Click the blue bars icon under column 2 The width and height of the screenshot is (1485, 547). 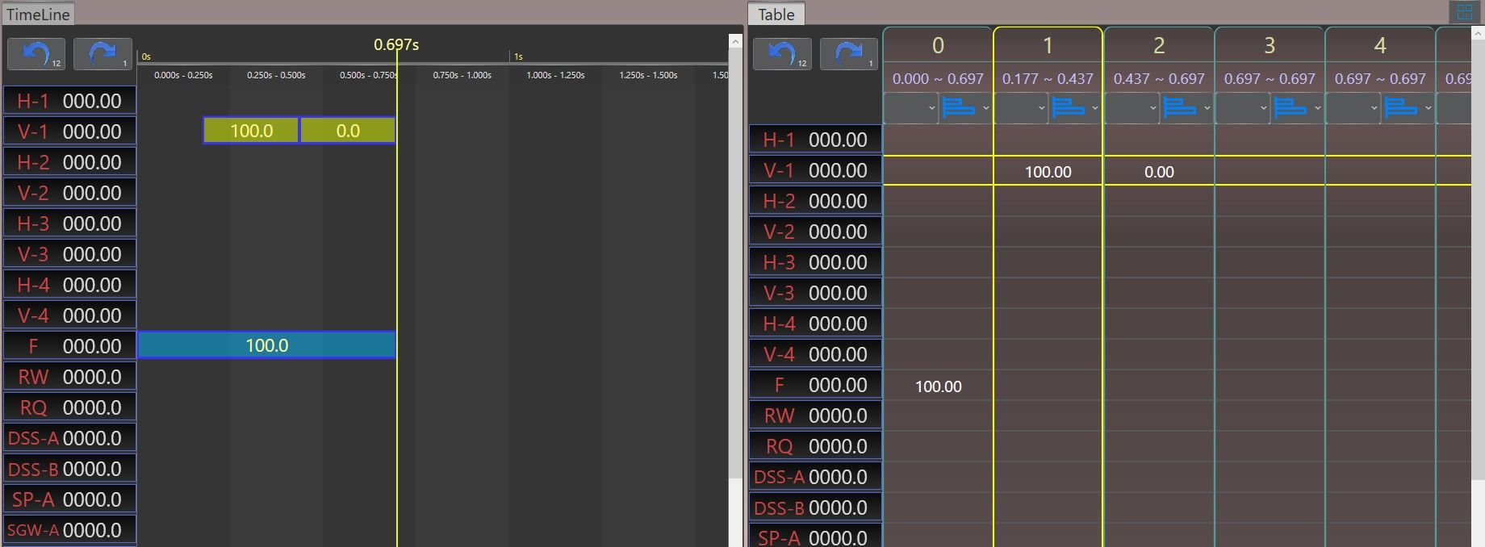1180,108
